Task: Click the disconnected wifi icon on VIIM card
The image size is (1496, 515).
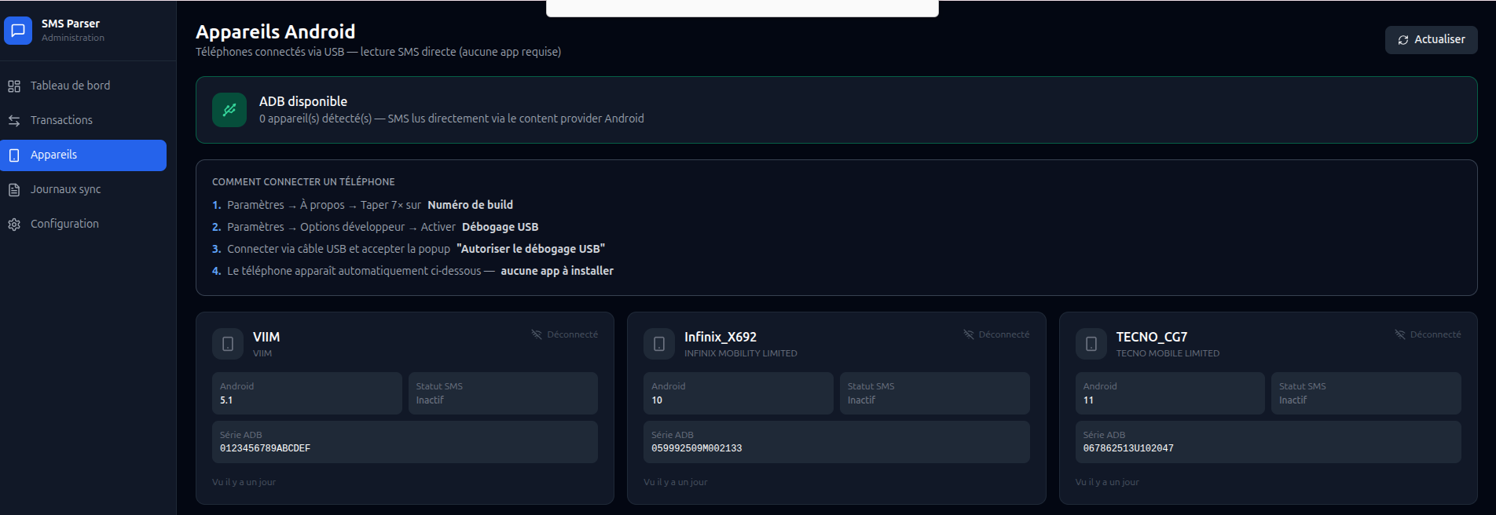Action: coord(537,334)
